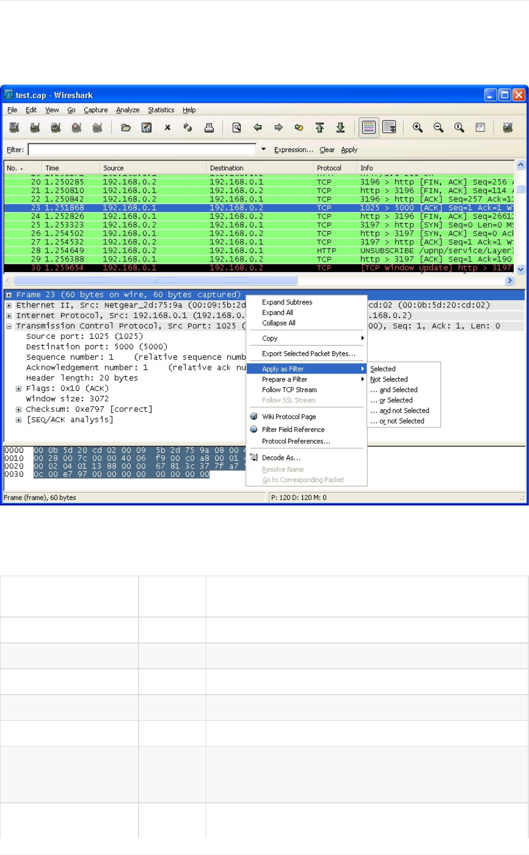Choose Collapse All in context menu
Image resolution: width=529 pixels, height=855 pixels.
(306, 323)
